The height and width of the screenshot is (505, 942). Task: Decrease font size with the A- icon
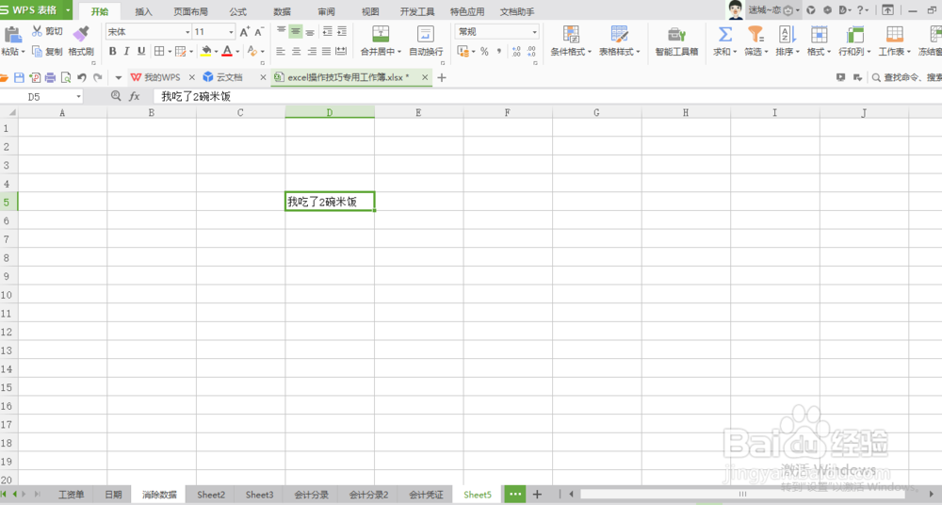point(259,32)
